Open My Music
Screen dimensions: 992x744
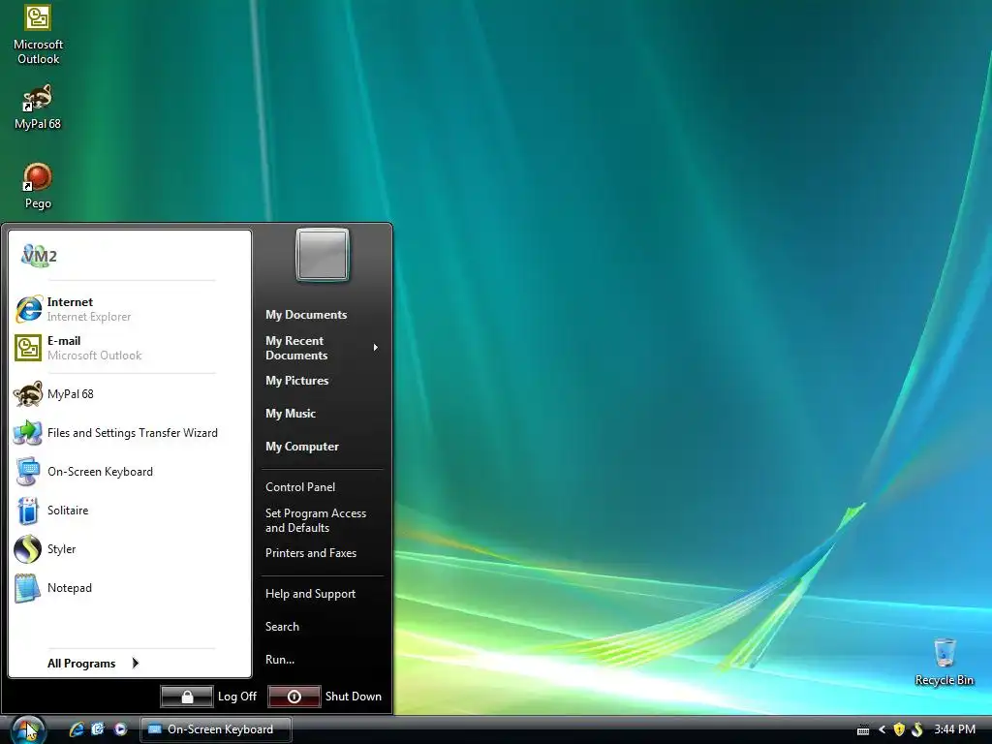point(291,413)
